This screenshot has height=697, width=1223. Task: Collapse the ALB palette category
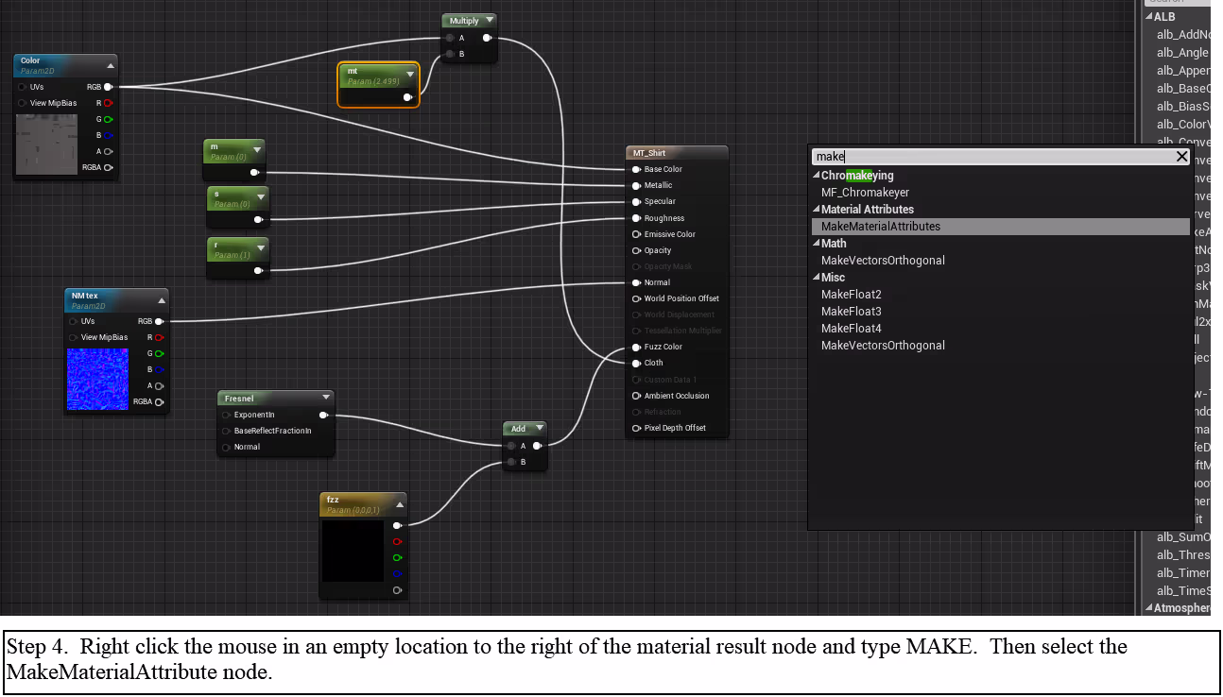point(1149,17)
